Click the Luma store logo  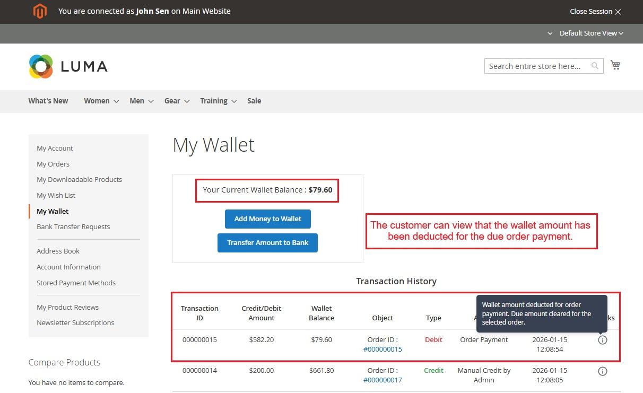[x=68, y=66]
